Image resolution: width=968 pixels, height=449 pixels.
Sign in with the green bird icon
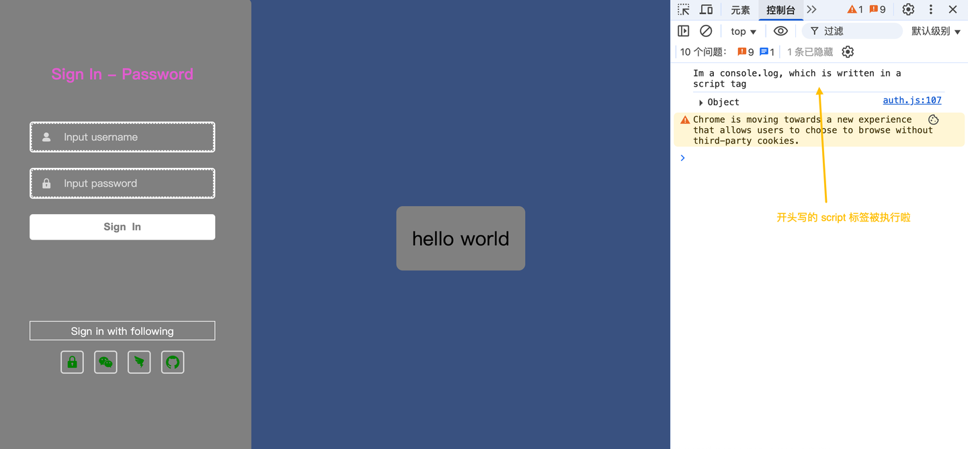139,362
